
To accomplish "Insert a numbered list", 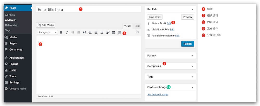I will point(79,32).
